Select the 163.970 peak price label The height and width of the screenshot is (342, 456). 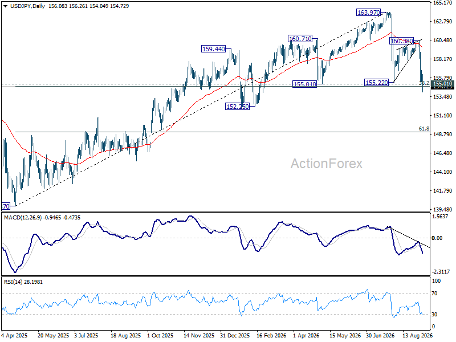(x=368, y=13)
